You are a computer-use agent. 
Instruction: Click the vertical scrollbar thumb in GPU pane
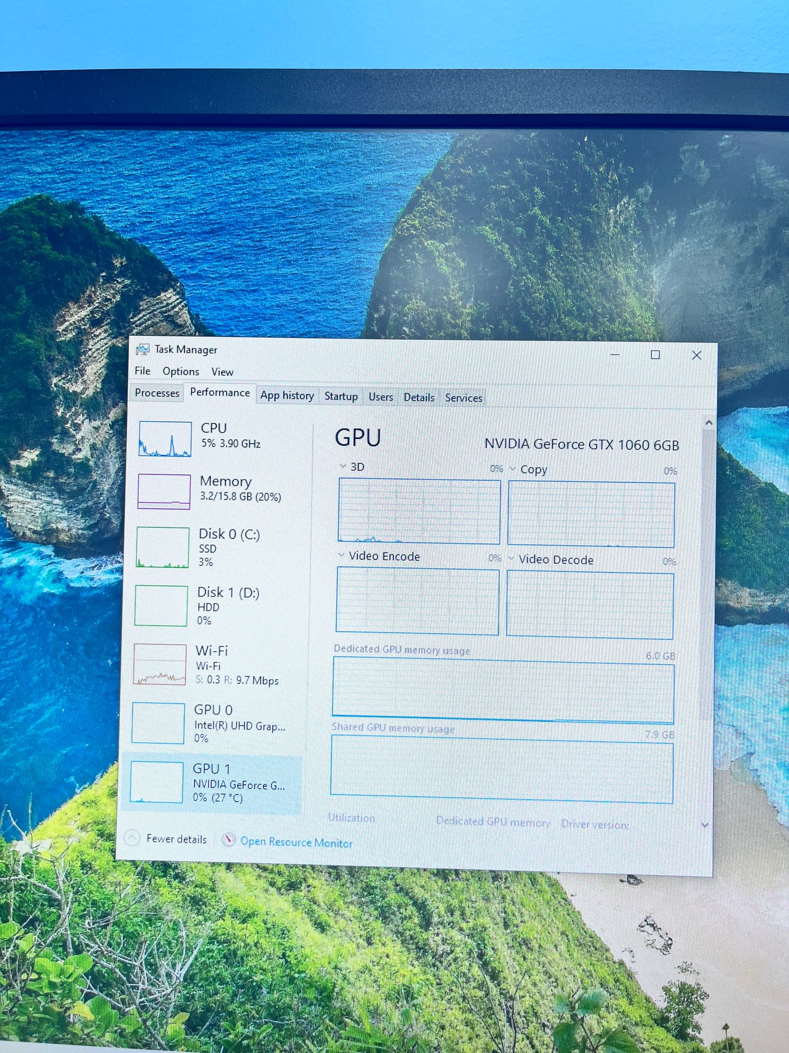pos(707,574)
